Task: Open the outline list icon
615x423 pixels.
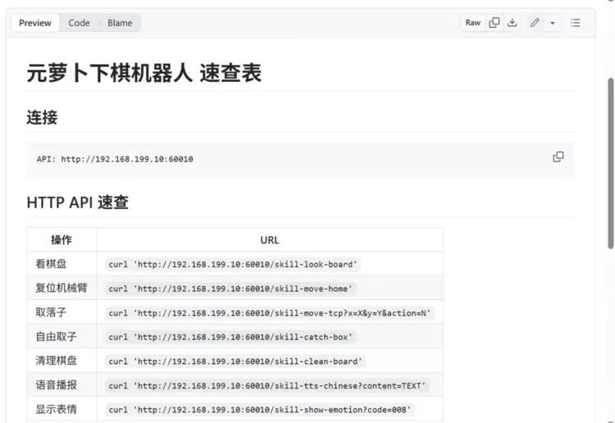Action: coord(575,23)
